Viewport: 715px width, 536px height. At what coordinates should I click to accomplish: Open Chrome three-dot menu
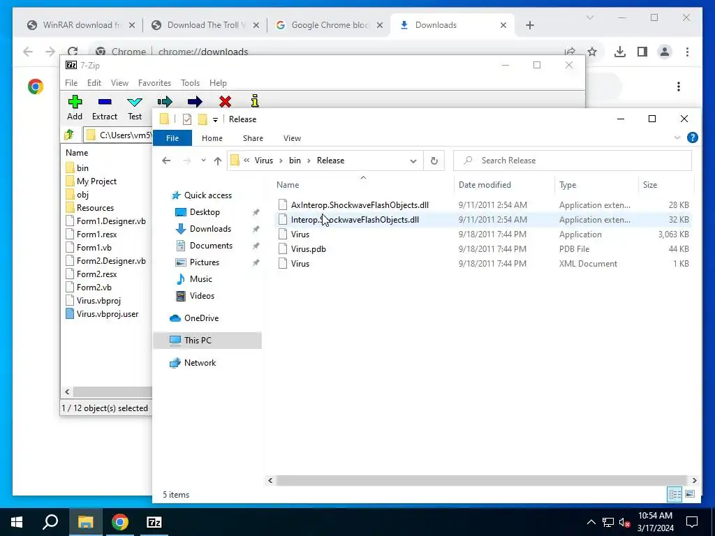coord(687,52)
